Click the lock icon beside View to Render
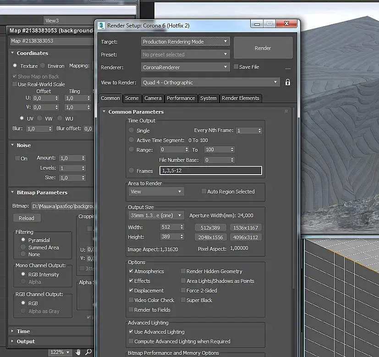This screenshot has width=379, height=357. (x=288, y=82)
